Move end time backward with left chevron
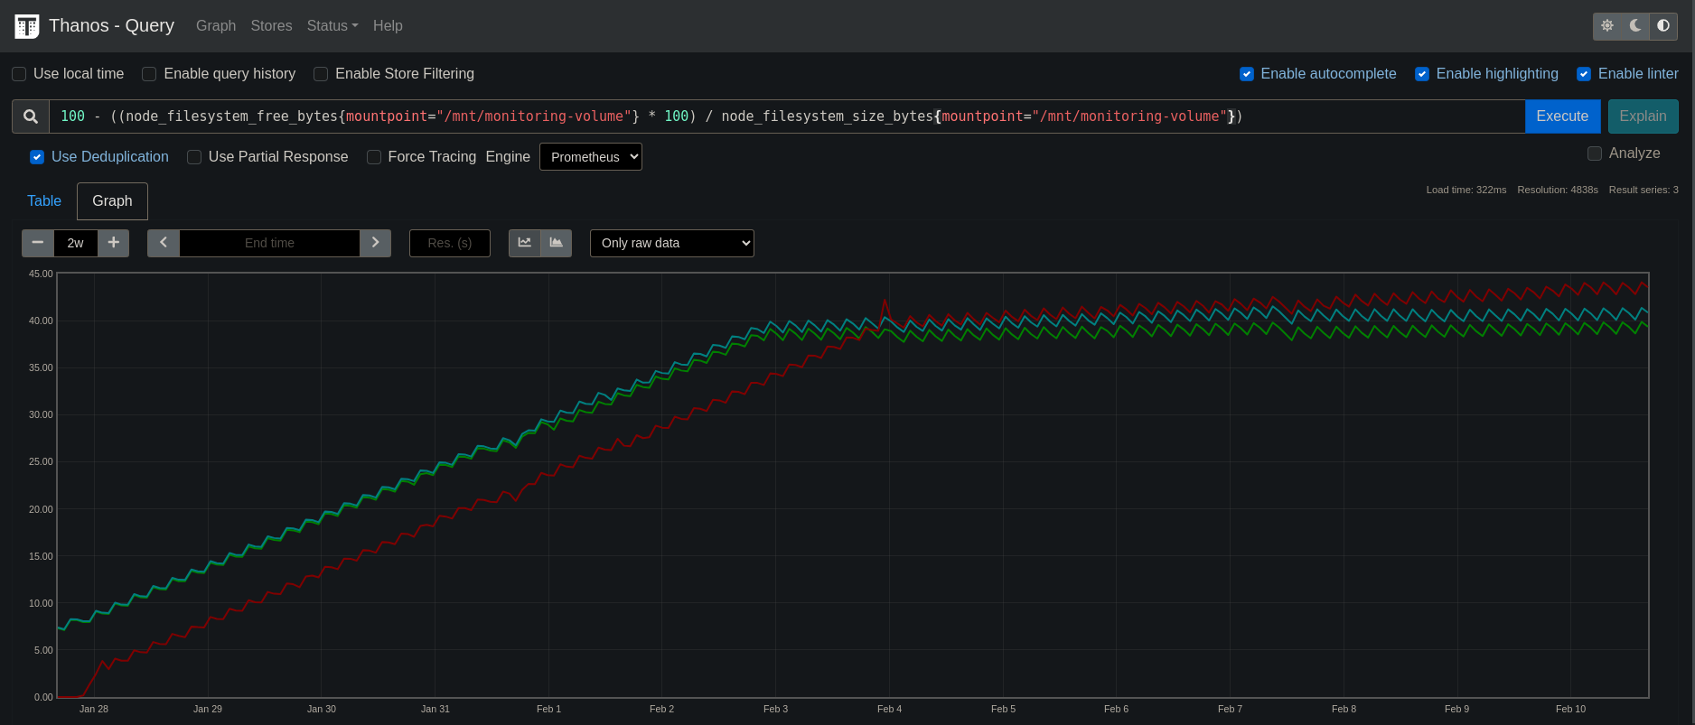 pos(164,243)
